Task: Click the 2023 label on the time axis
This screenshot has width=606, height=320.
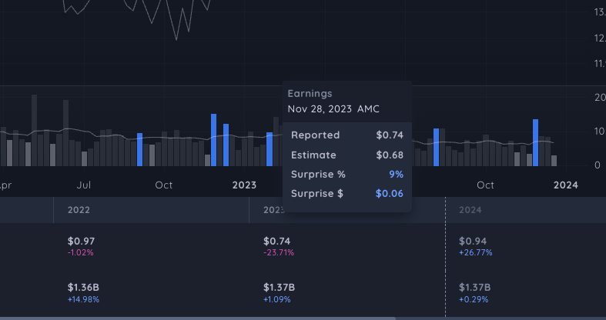Action: coord(244,185)
